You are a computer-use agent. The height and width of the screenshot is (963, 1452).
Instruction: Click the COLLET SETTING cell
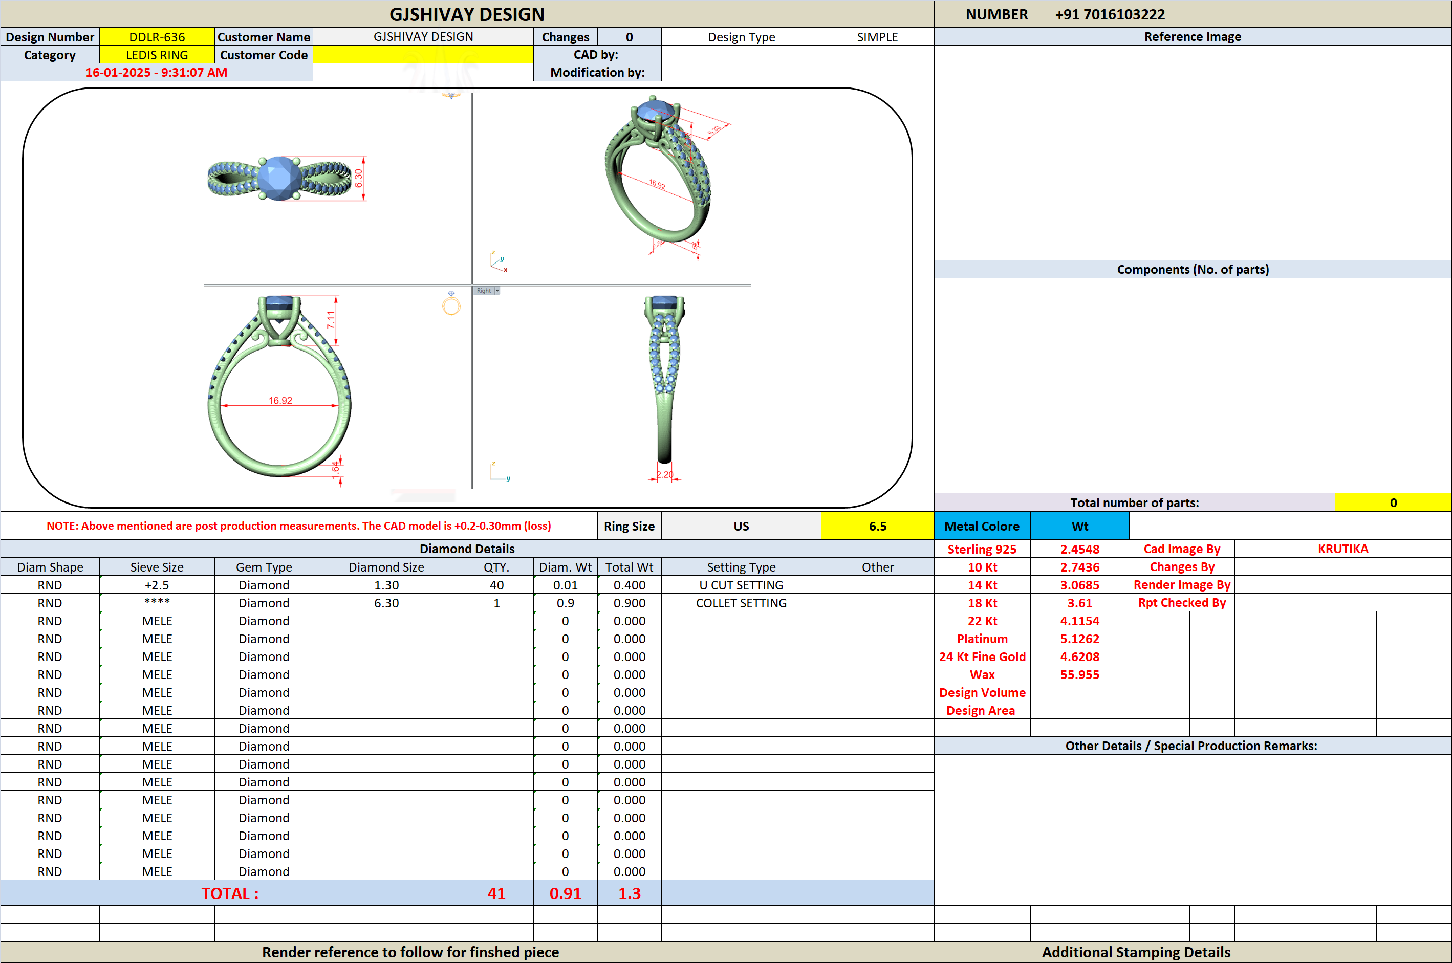(x=741, y=602)
